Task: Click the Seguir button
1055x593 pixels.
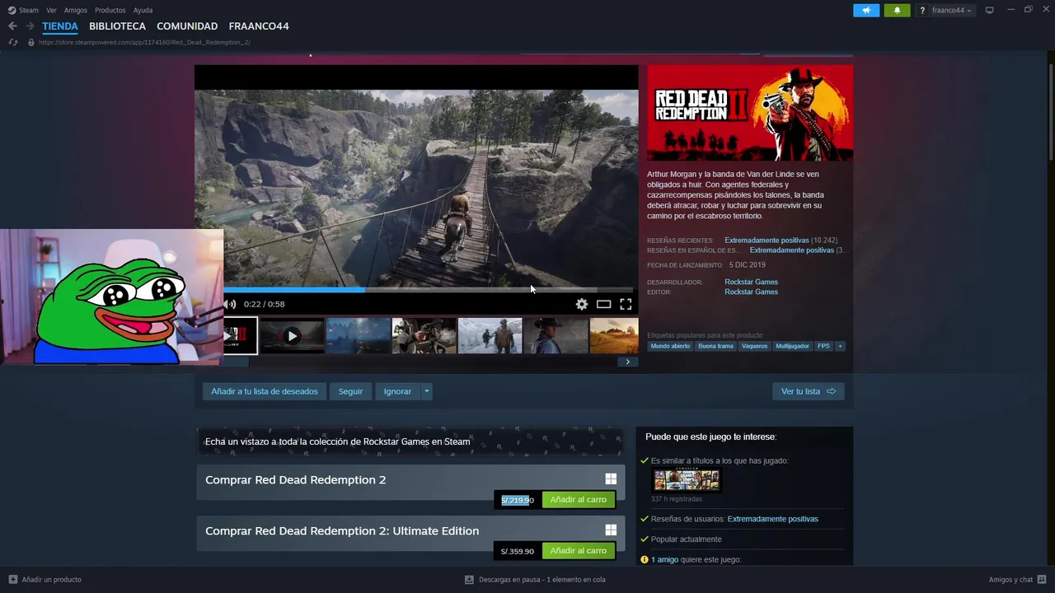Action: tap(350, 391)
